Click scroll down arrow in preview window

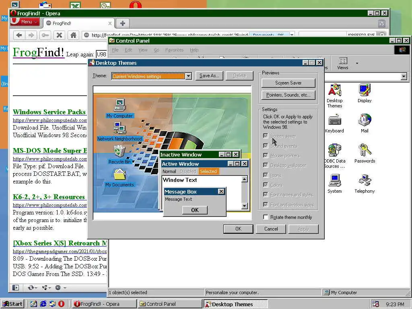244,206
